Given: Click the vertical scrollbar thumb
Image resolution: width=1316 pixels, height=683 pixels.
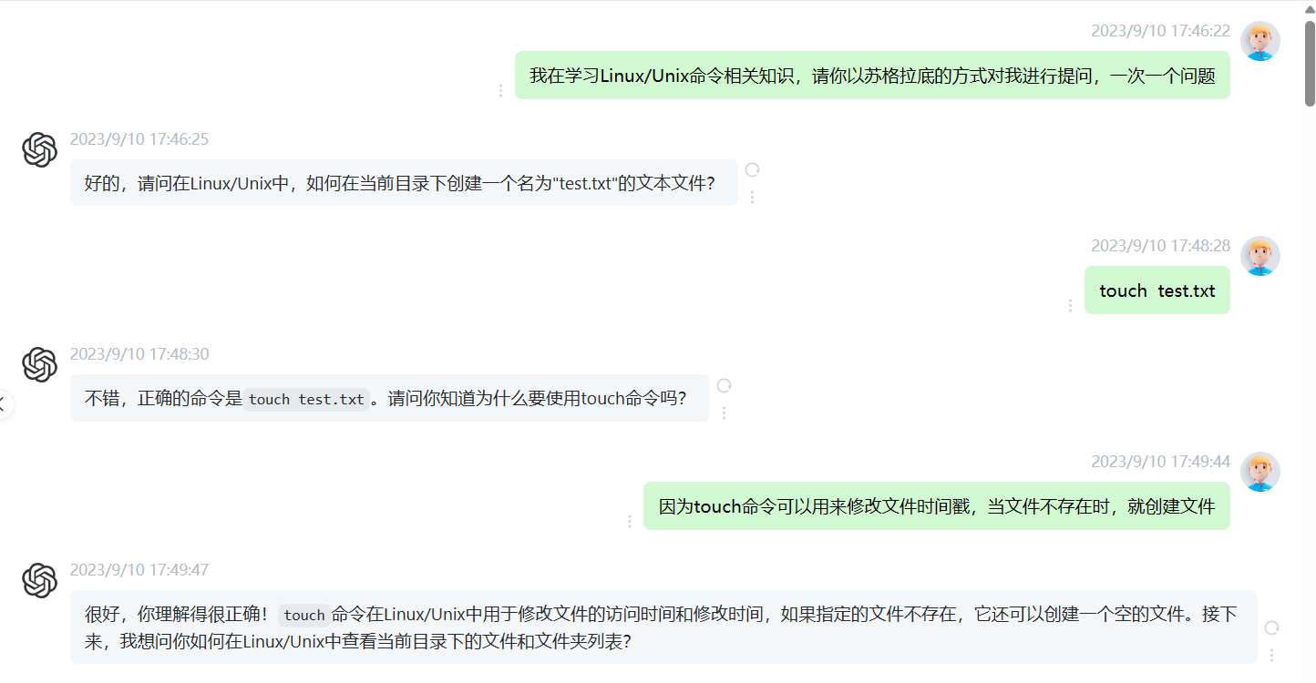Looking at the screenshot, I should point(1310,62).
